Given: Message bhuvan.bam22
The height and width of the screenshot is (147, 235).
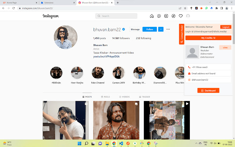Looking at the screenshot, I should (x=135, y=29).
